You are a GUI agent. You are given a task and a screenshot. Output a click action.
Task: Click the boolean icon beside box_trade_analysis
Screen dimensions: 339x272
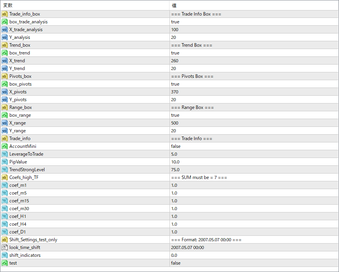click(x=5, y=22)
